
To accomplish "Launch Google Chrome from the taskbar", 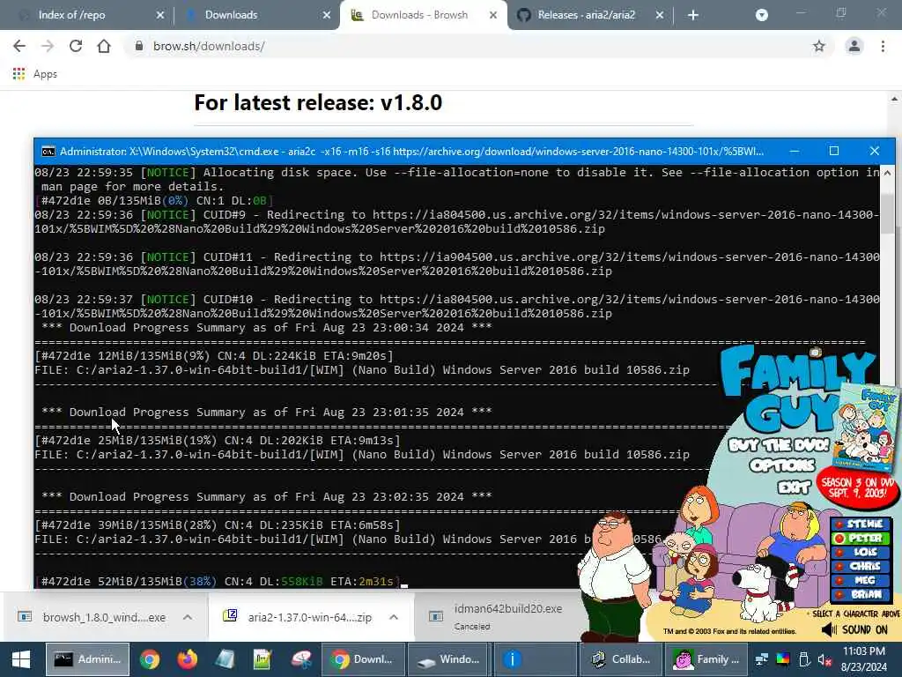I will point(150,659).
